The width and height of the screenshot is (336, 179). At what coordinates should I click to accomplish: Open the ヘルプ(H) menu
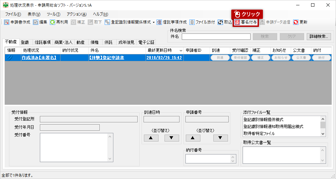click(100, 14)
